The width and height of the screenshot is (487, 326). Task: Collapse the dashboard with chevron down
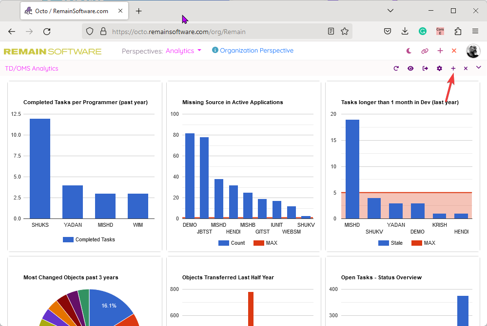478,68
